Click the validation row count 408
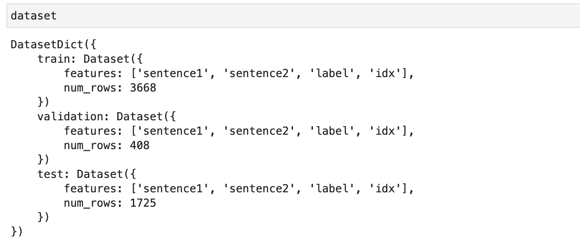The width and height of the screenshot is (580, 244). coord(139,145)
